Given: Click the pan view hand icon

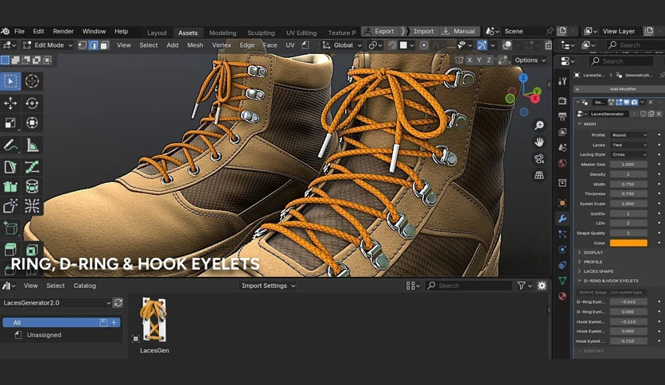Looking at the screenshot, I should click(x=539, y=142).
